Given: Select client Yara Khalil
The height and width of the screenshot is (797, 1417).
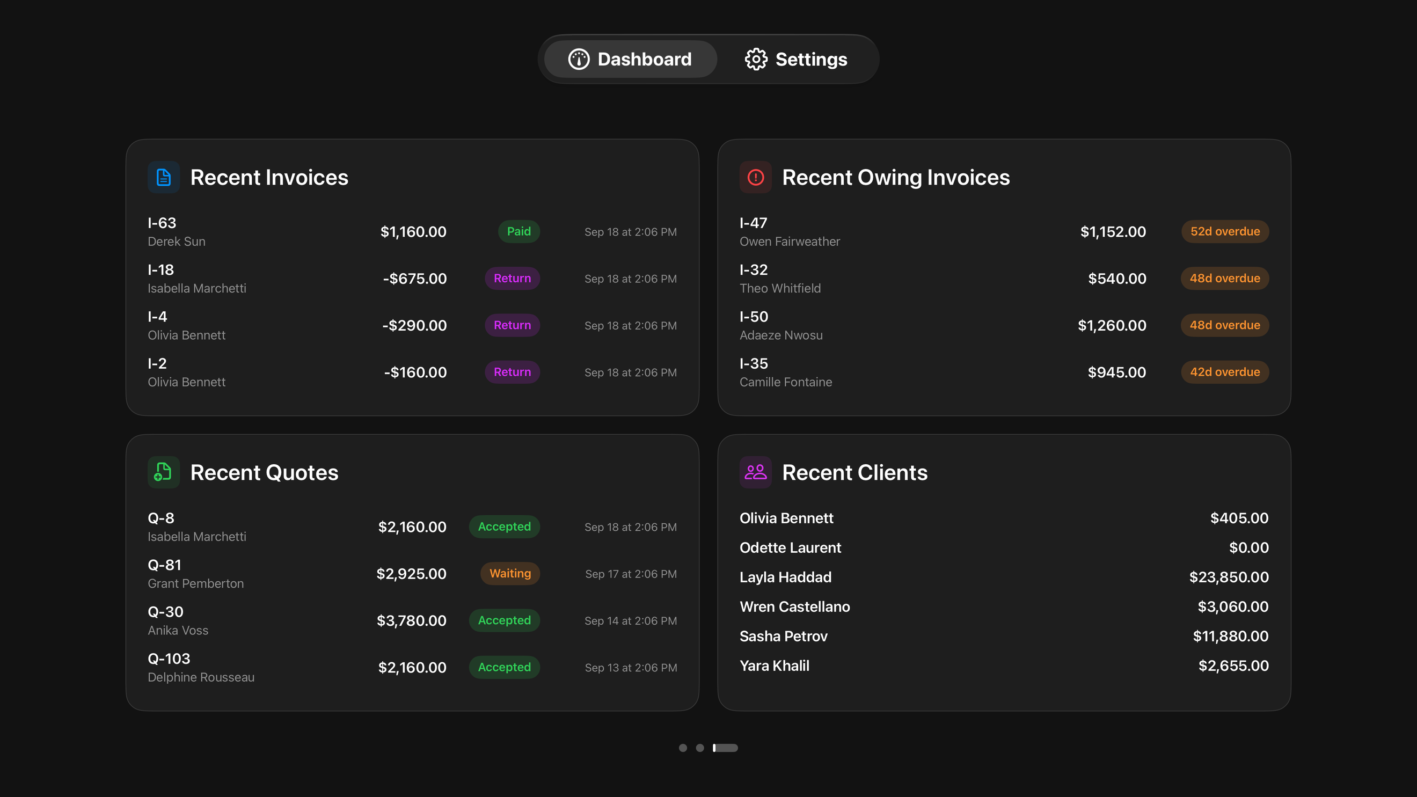Looking at the screenshot, I should tap(1004, 666).
